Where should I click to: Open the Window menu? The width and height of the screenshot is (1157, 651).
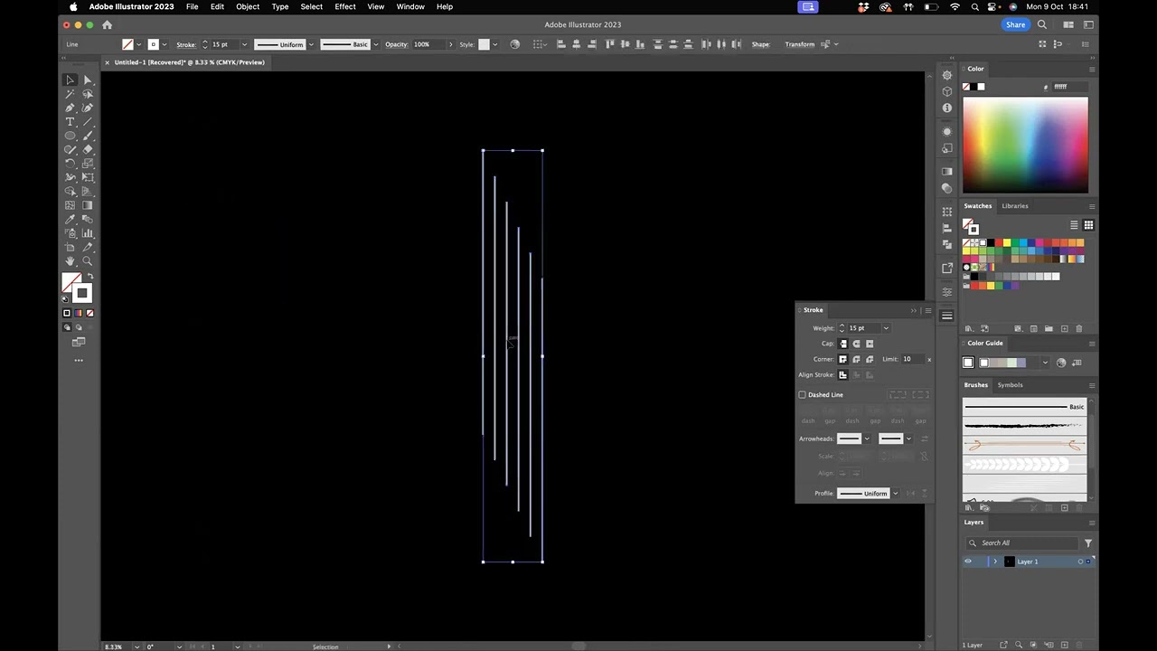pos(410,6)
